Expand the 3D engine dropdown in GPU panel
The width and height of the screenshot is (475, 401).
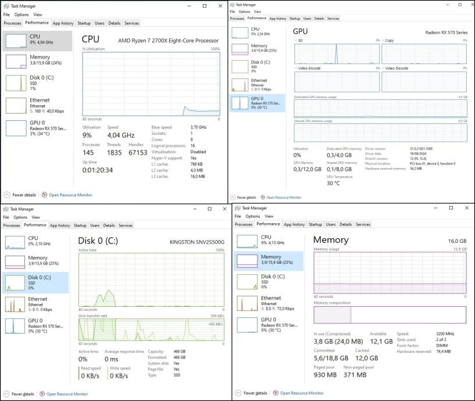296,40
